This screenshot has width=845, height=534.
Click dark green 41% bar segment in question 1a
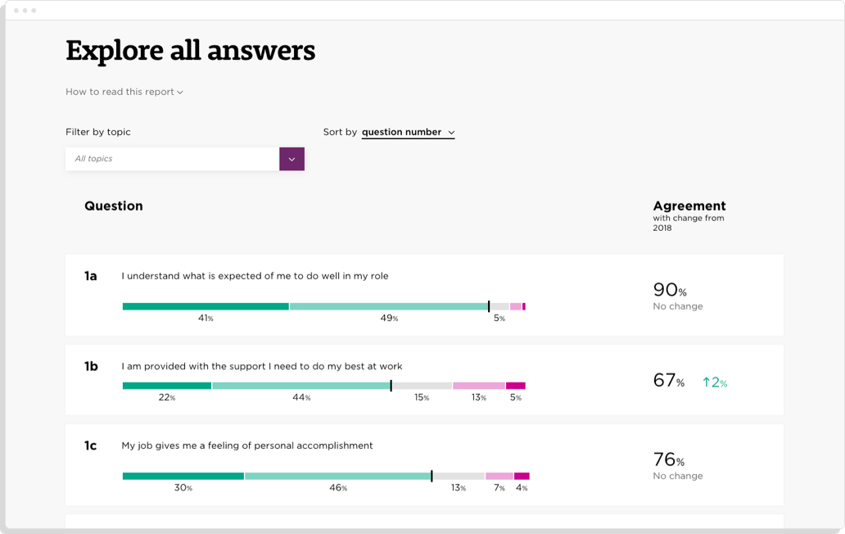tap(206, 306)
